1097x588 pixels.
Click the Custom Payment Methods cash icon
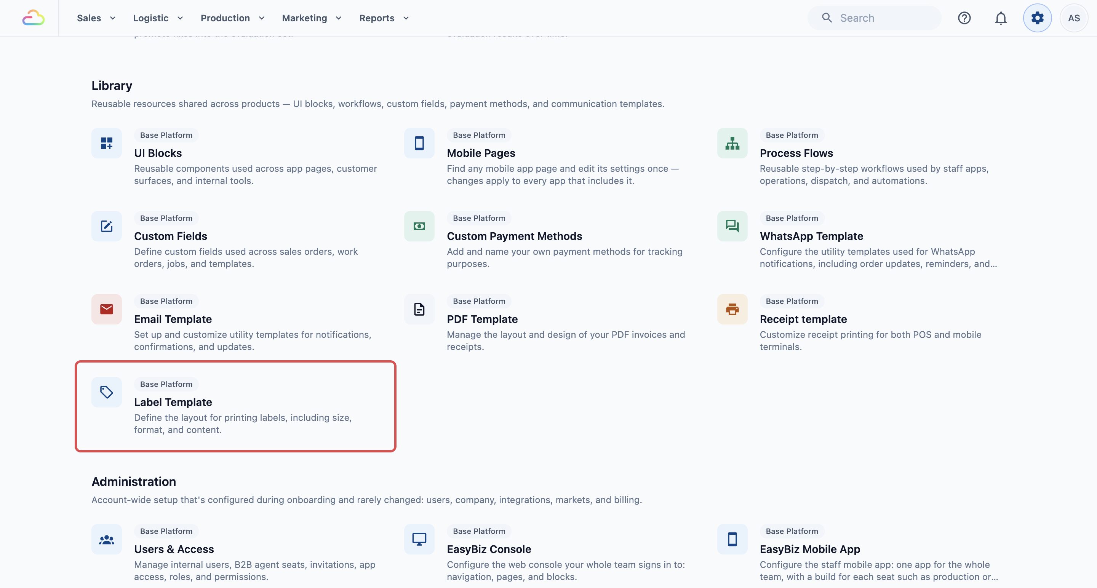pos(419,226)
